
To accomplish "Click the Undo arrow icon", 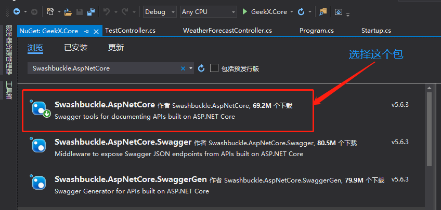I will coord(107,12).
